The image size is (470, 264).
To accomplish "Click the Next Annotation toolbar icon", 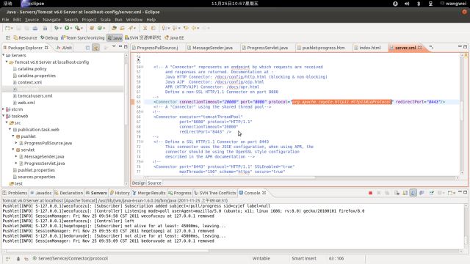I will 164,28.
